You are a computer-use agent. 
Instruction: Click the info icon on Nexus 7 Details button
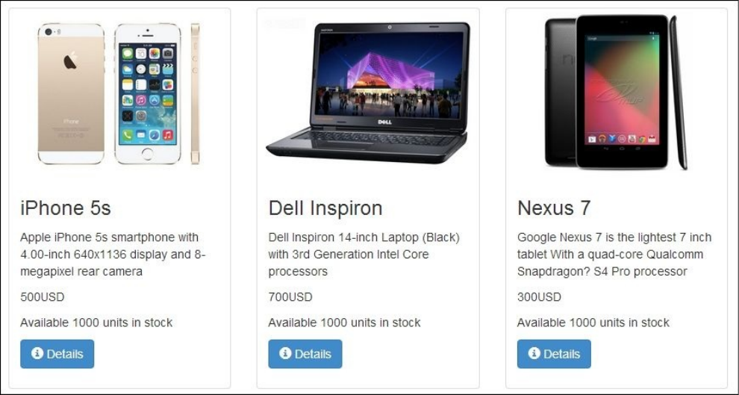pyautogui.click(x=534, y=353)
